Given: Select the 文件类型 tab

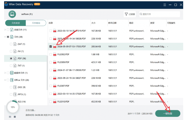Looking at the screenshot, I should (16, 23).
